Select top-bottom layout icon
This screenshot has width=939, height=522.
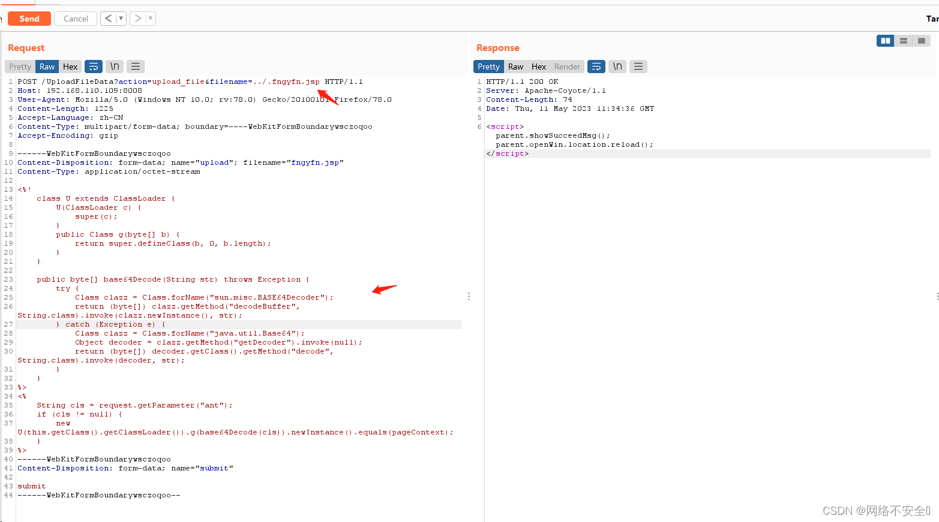[904, 41]
